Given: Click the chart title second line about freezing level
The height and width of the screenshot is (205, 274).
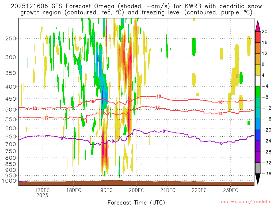Looking at the screenshot, I should click(136, 12).
